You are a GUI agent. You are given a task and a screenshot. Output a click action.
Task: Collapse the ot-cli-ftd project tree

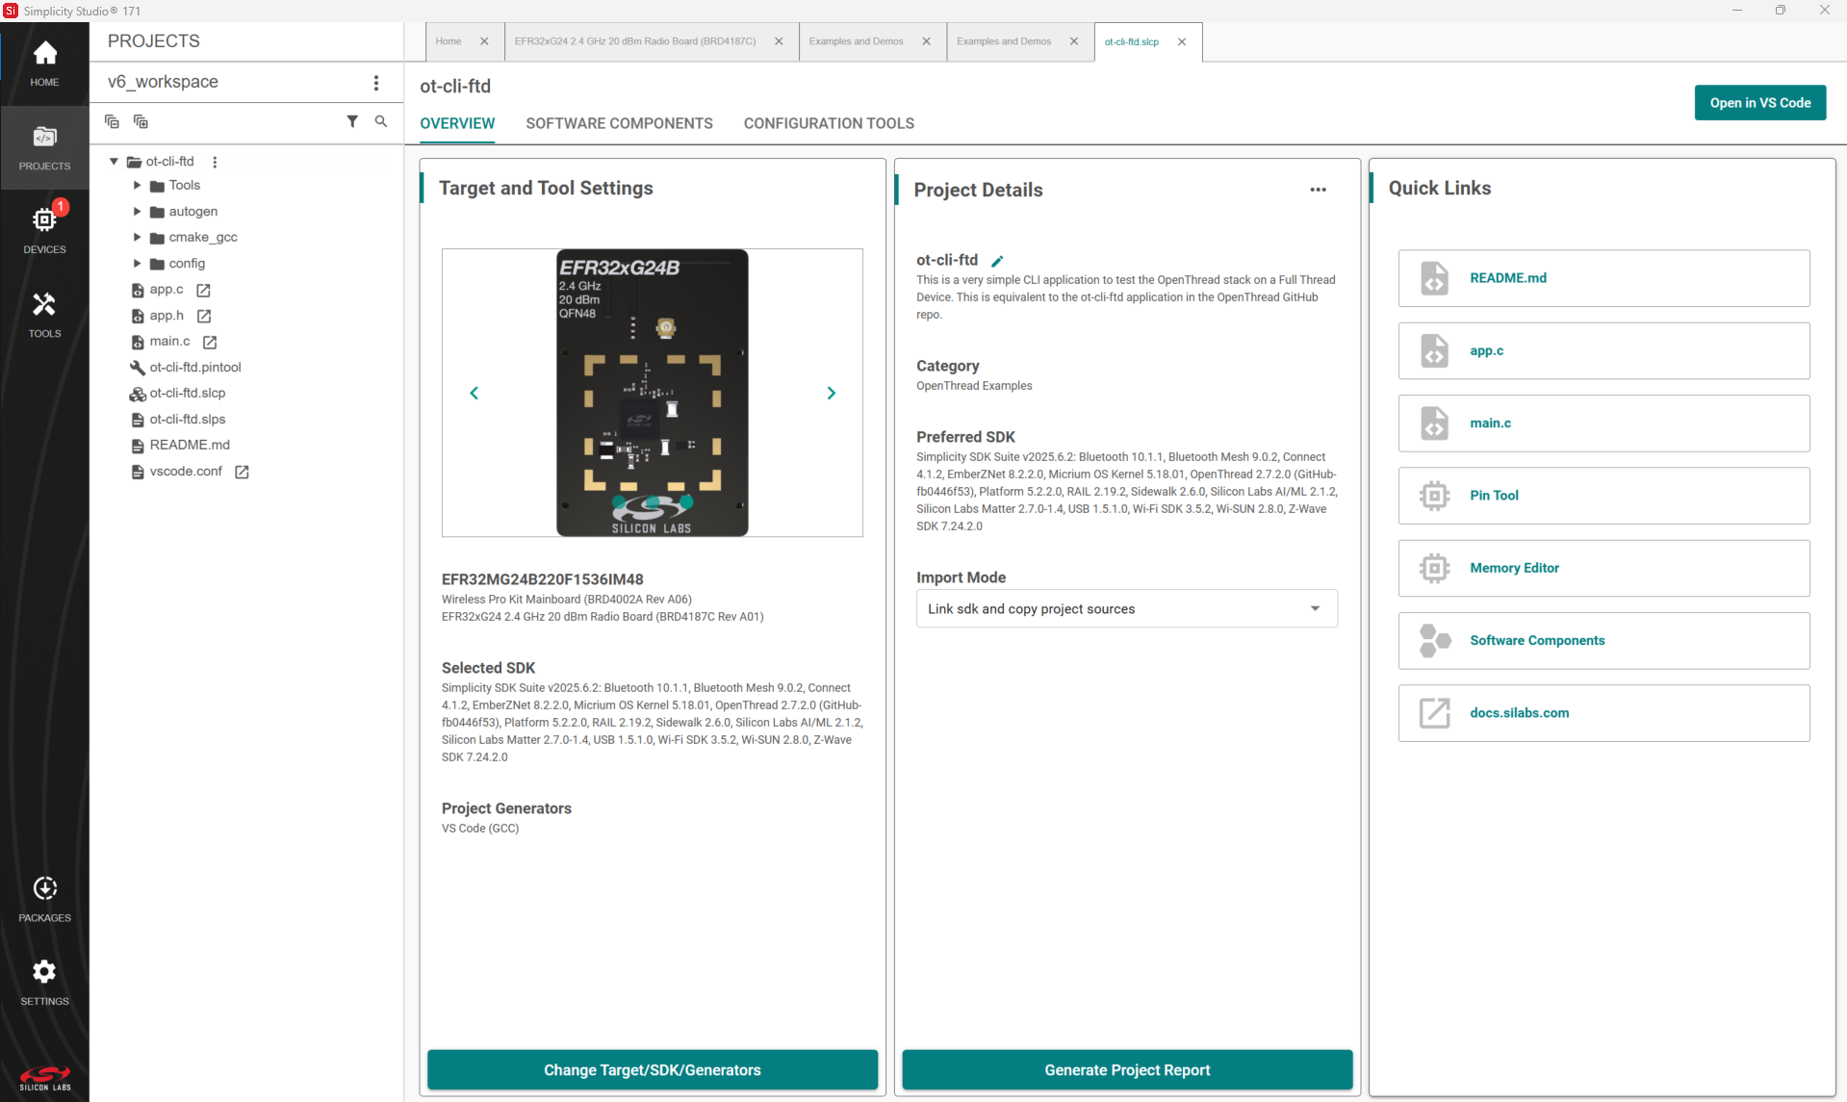[x=115, y=162]
